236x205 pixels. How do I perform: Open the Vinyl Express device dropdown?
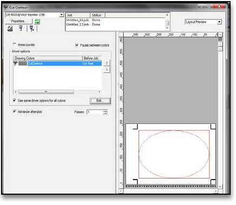coord(62,15)
